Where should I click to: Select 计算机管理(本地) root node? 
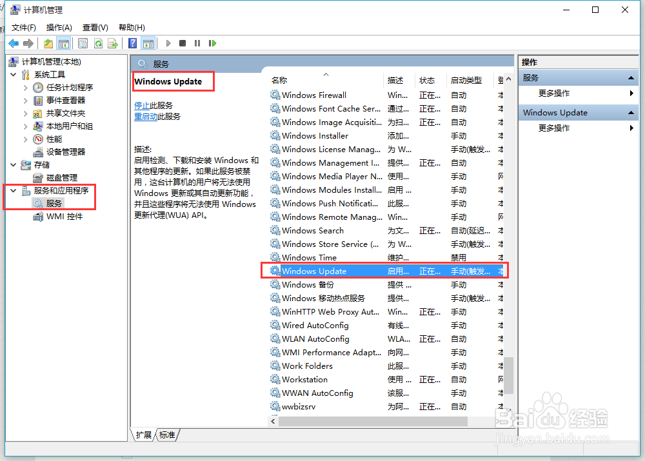pos(52,62)
